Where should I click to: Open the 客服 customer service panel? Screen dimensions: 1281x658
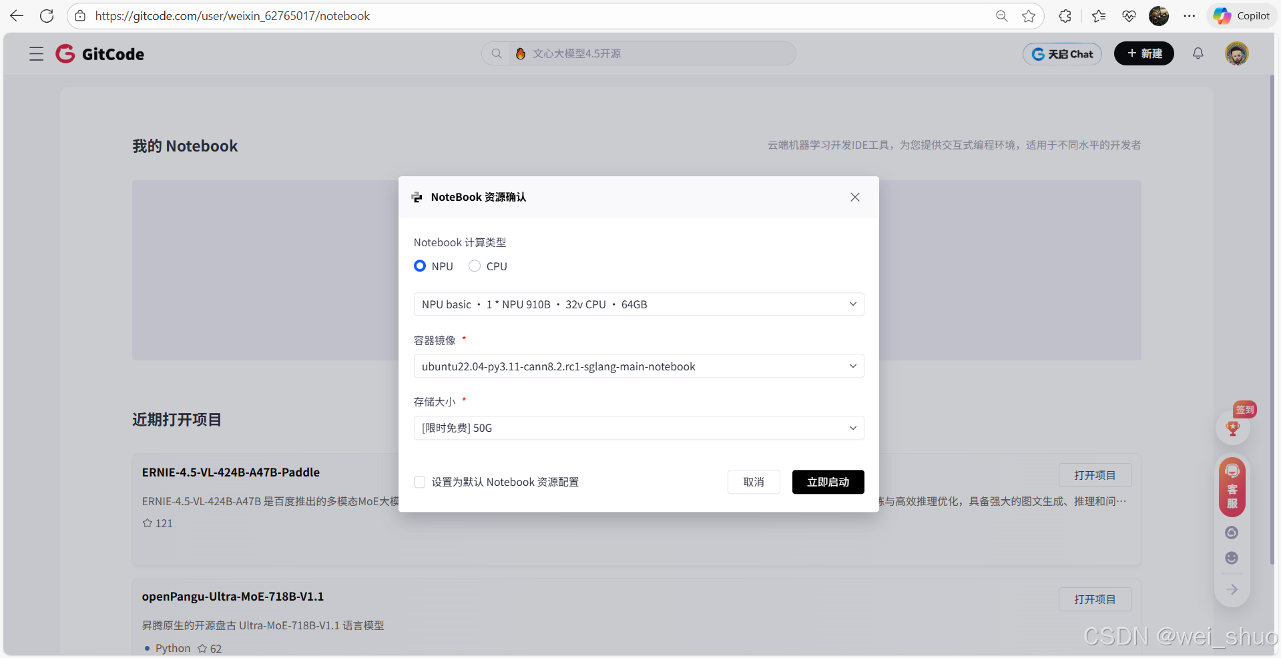(x=1232, y=487)
